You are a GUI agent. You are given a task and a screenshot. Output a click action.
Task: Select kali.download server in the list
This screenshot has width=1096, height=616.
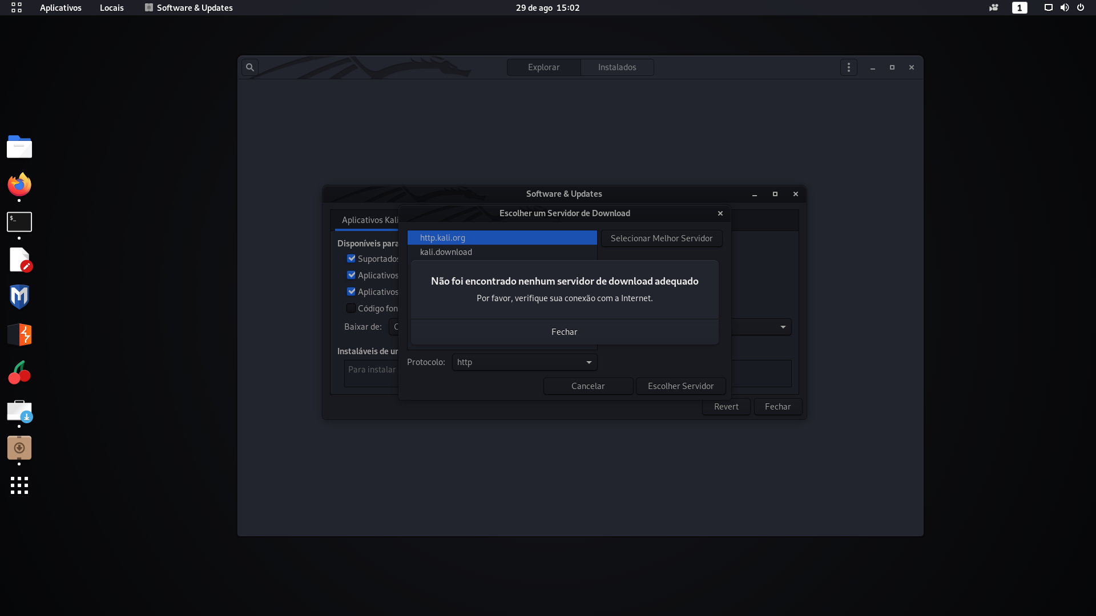tap(502, 252)
